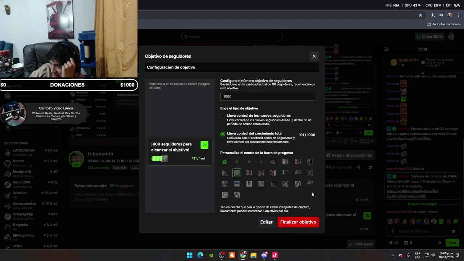Image resolution: width=464 pixels, height=261 pixels.
Task: Click the volume icon in system tray
Action: tap(432, 255)
